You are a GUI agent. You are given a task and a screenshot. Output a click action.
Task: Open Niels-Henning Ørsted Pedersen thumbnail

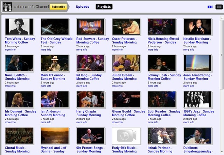click(x=162, y=27)
